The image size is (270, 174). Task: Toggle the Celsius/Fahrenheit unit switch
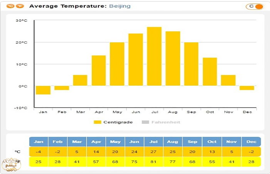(x=255, y=6)
